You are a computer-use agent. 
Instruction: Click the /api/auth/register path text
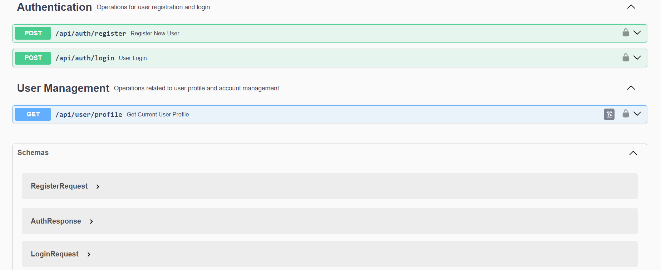[x=91, y=34]
